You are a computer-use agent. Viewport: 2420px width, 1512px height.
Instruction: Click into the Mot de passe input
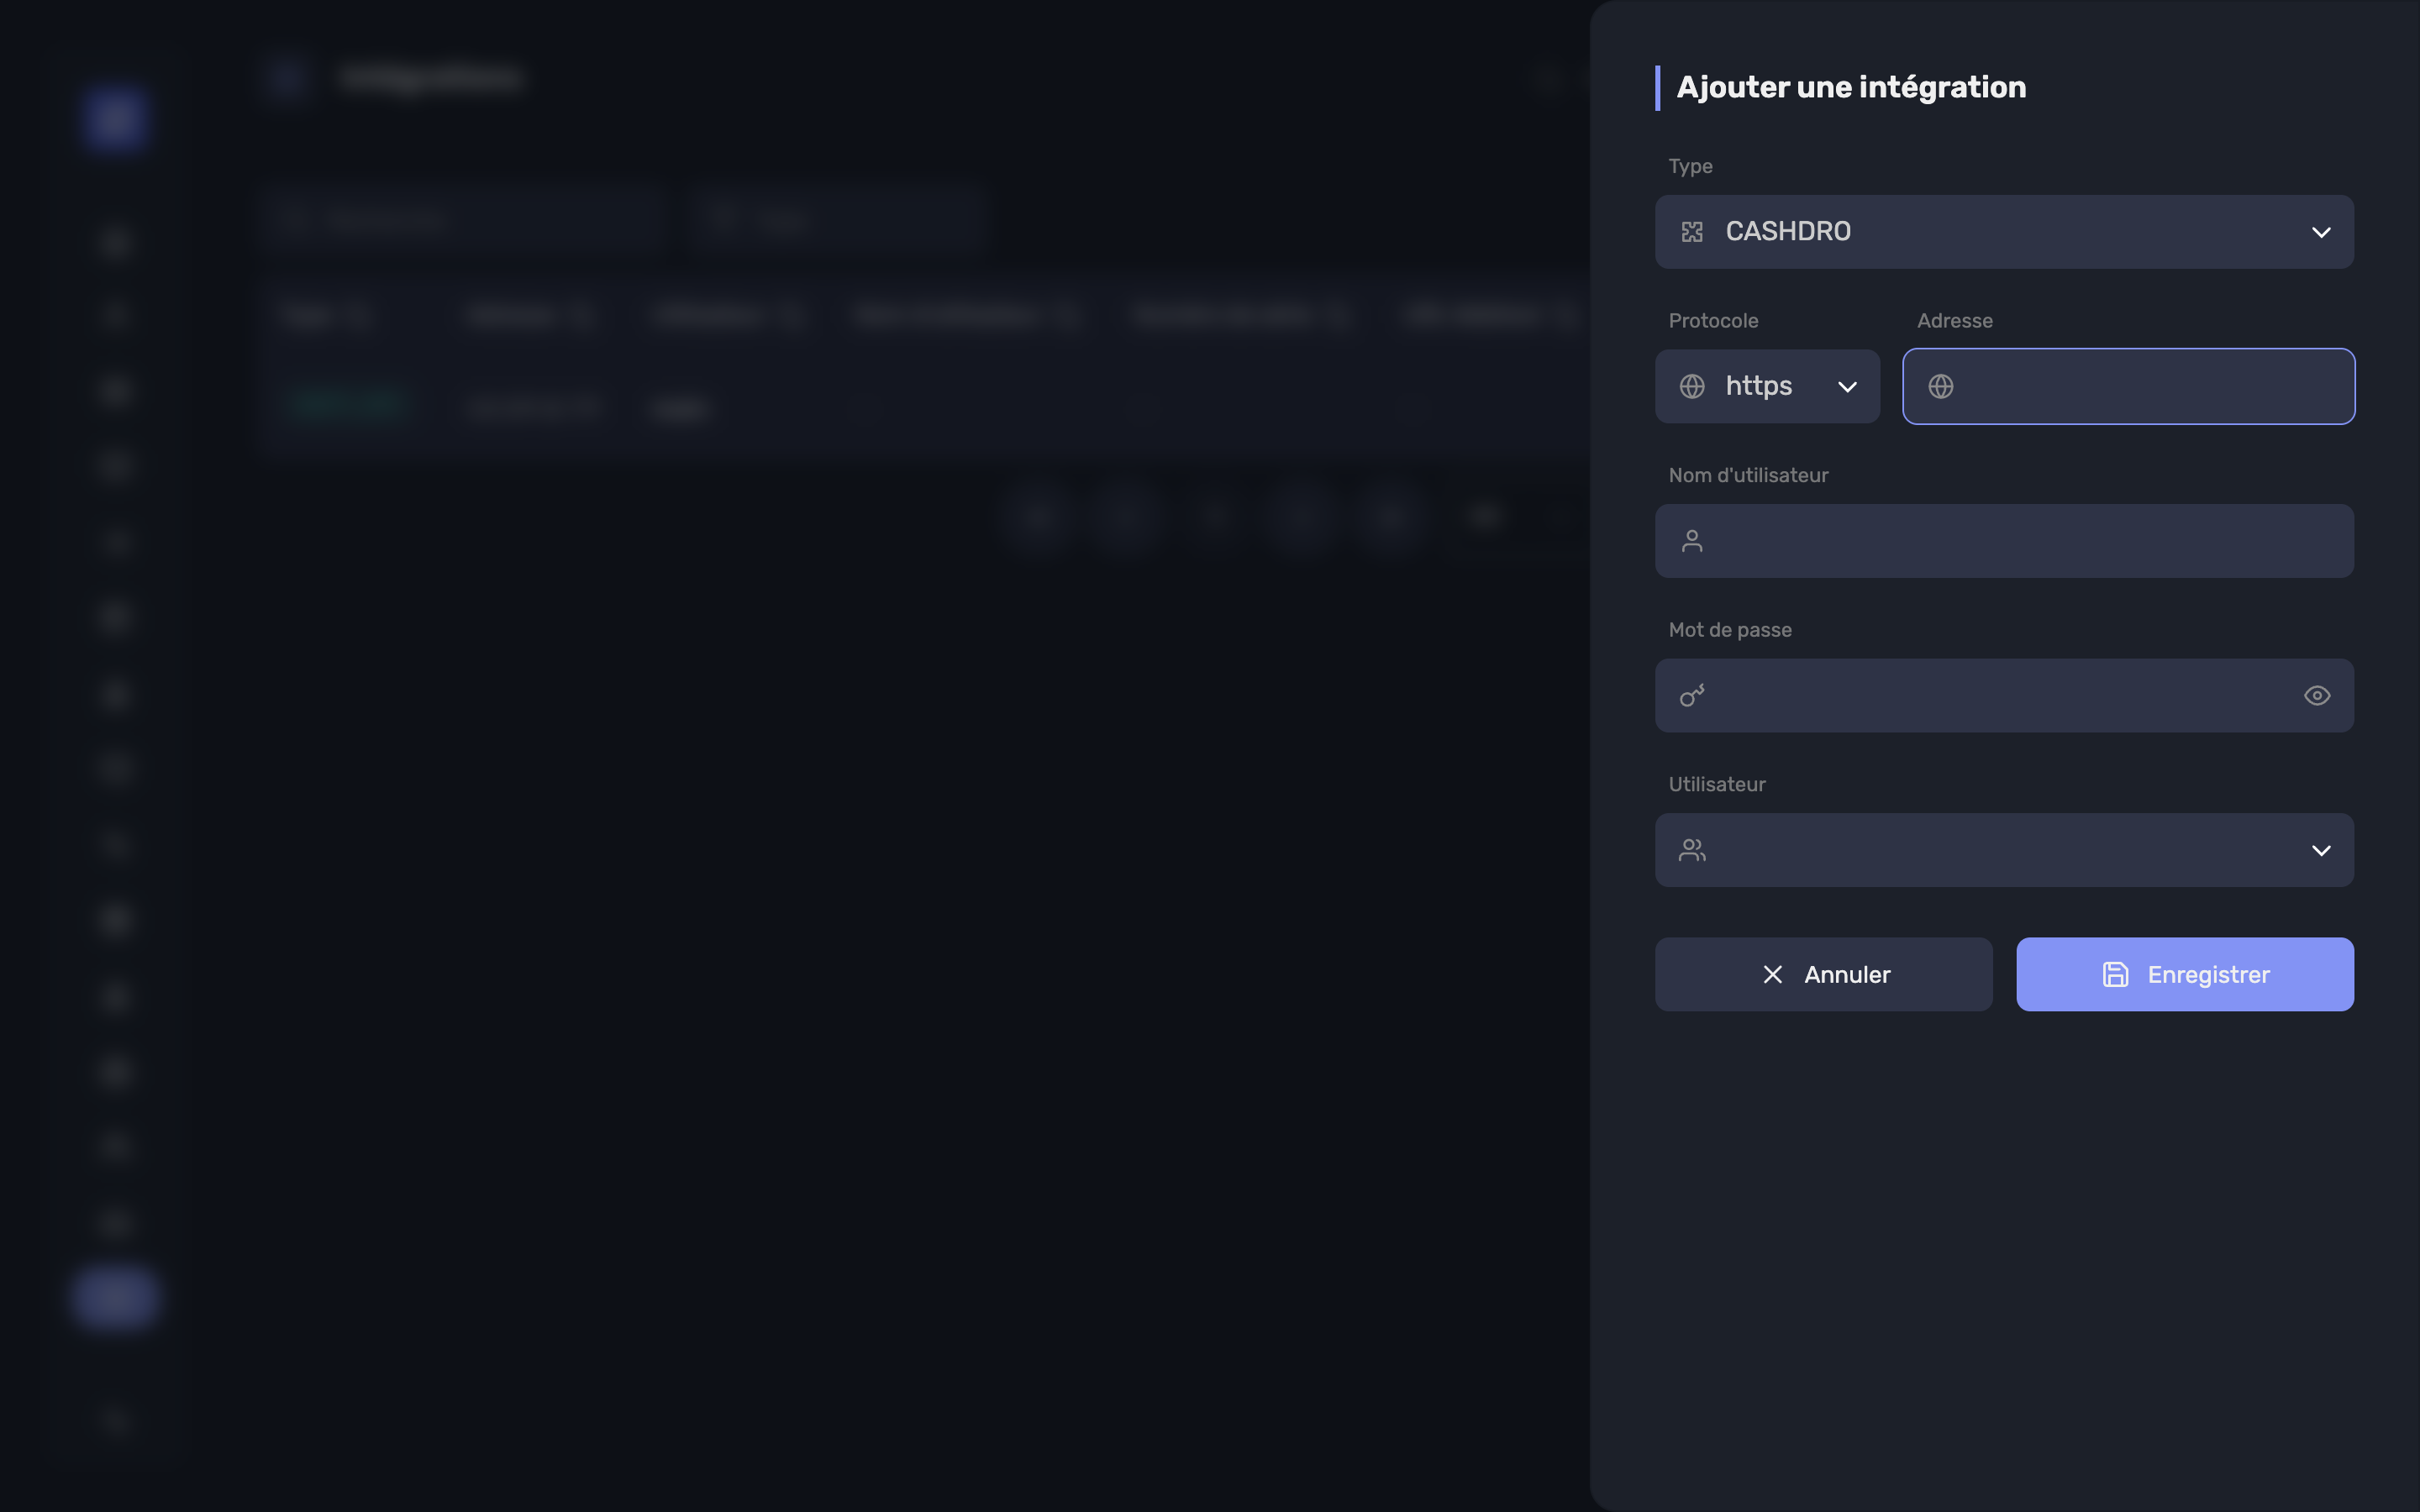(2004, 695)
